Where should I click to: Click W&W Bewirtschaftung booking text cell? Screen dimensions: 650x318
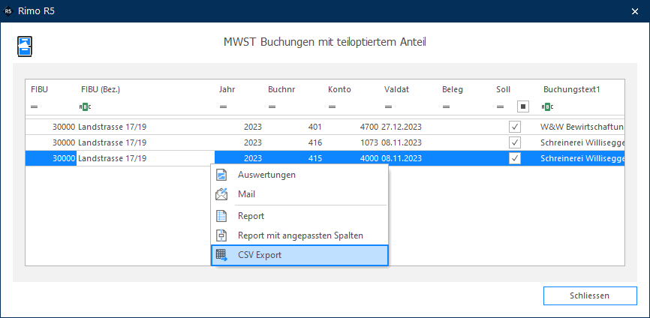tap(582, 127)
